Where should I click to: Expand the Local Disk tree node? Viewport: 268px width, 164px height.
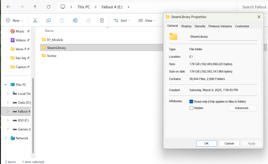point(8,94)
